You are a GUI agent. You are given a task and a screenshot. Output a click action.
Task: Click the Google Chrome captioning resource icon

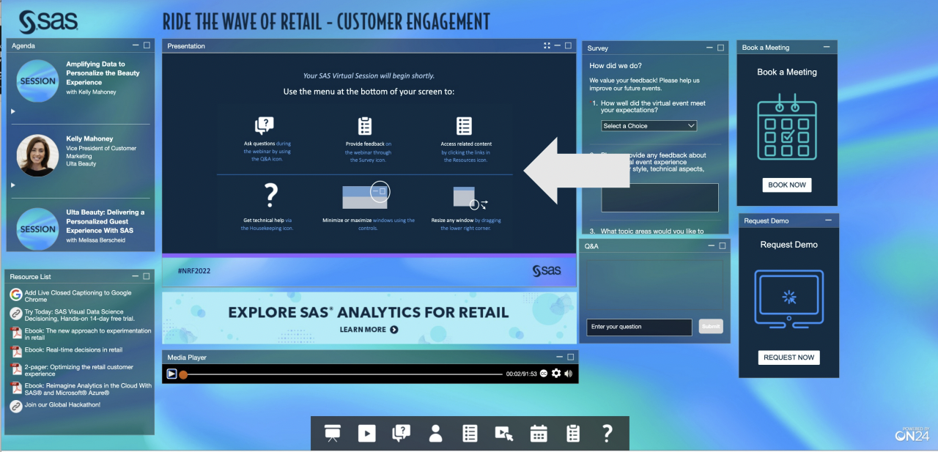click(x=16, y=294)
